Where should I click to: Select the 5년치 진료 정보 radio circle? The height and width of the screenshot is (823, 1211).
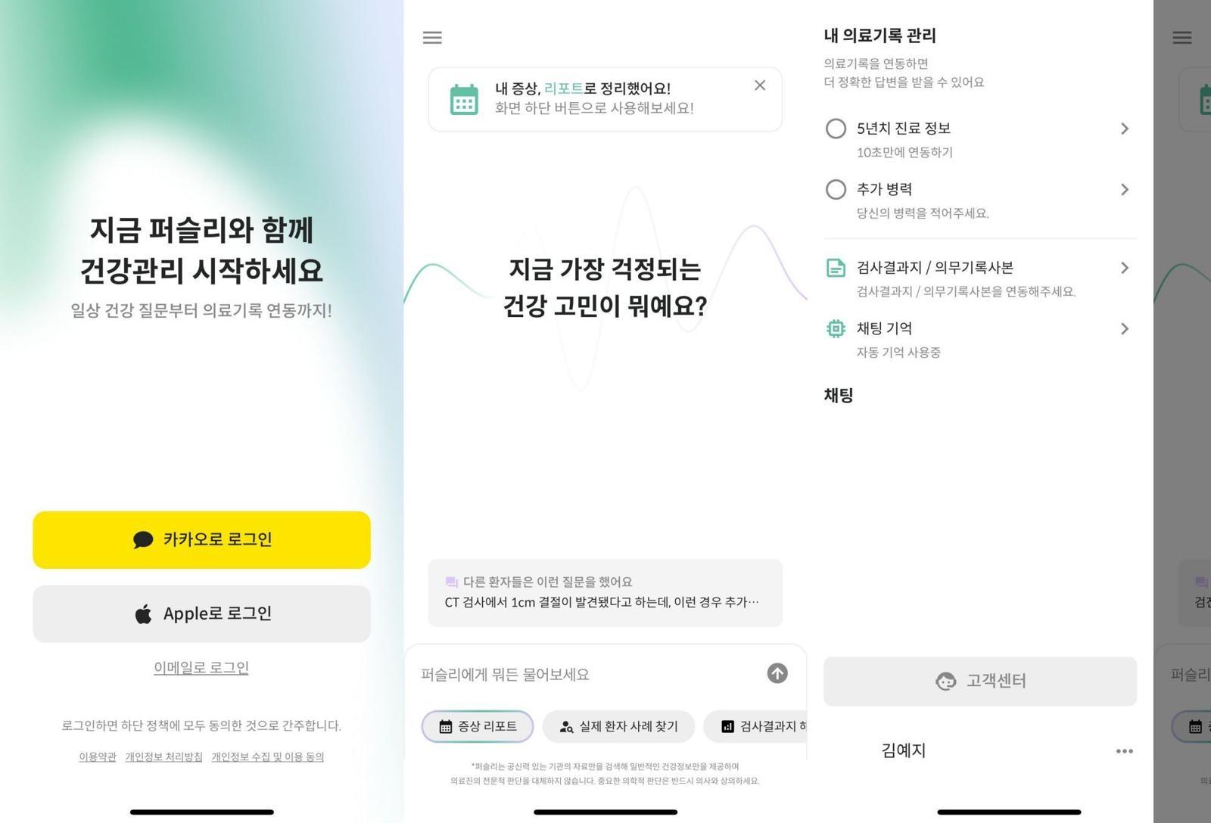836,129
